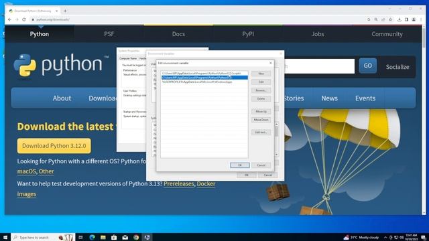Open the Chrome three-dot menu
This screenshot has width=429, height=241.
[x=421, y=19]
